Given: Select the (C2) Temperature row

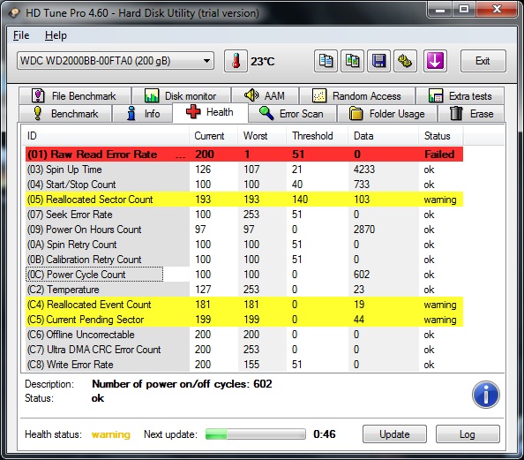Looking at the screenshot, I should (244, 290).
